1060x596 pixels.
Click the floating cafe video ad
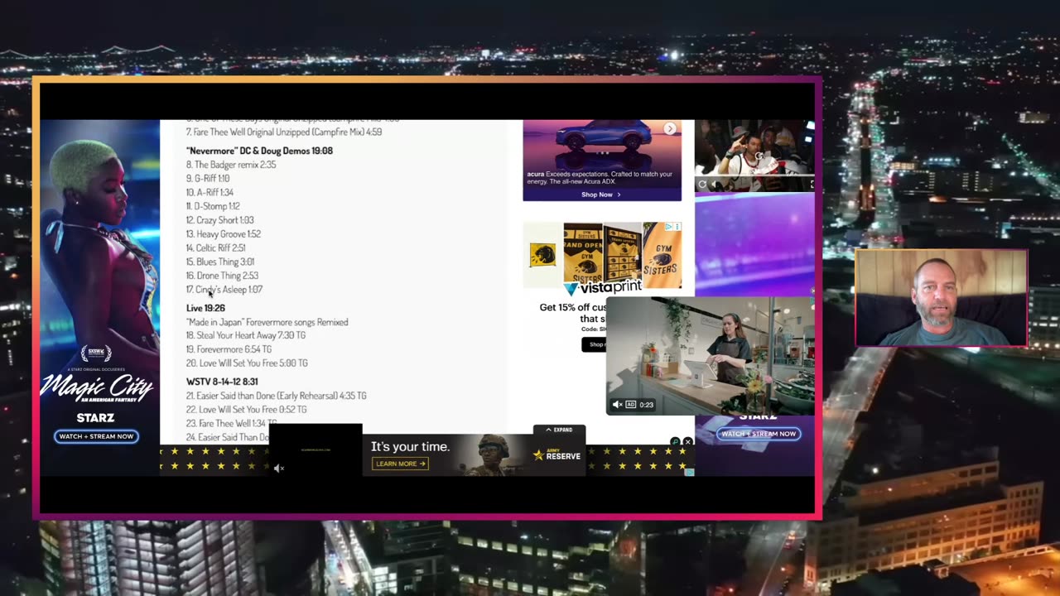711,356
